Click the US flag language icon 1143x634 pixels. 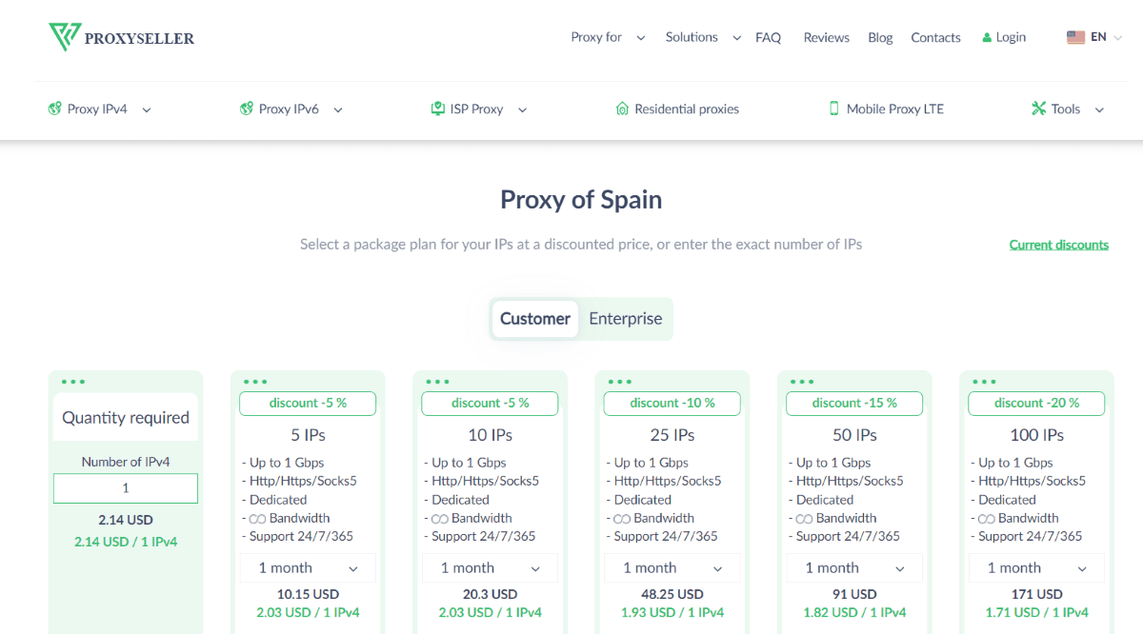[1076, 38]
